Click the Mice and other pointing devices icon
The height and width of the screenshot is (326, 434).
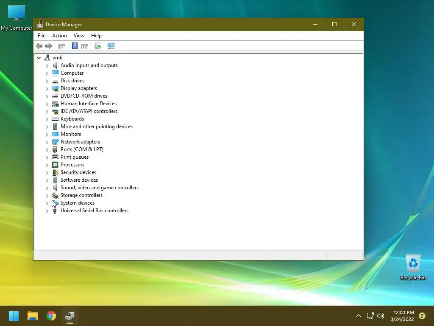(x=55, y=126)
